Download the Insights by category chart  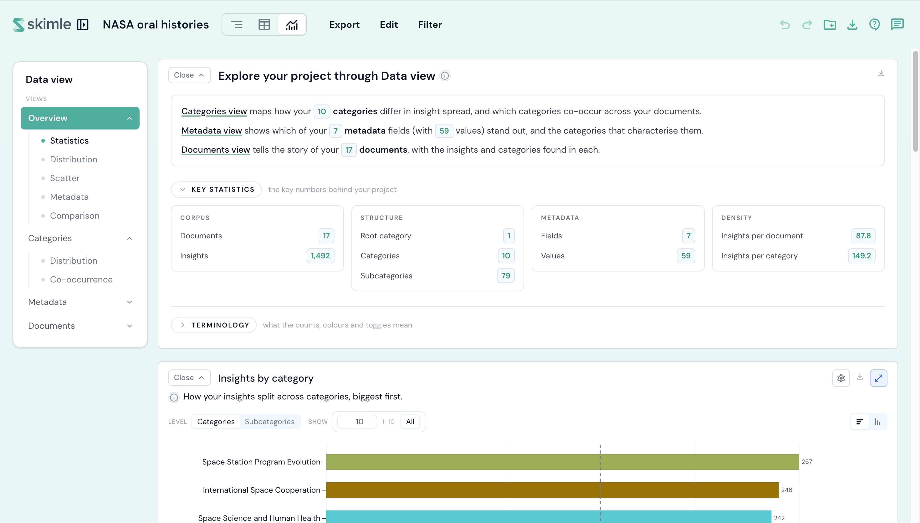tap(860, 376)
